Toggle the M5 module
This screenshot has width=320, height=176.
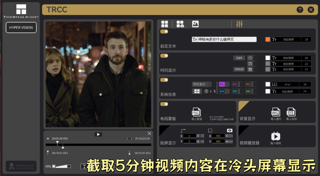click(x=237, y=91)
